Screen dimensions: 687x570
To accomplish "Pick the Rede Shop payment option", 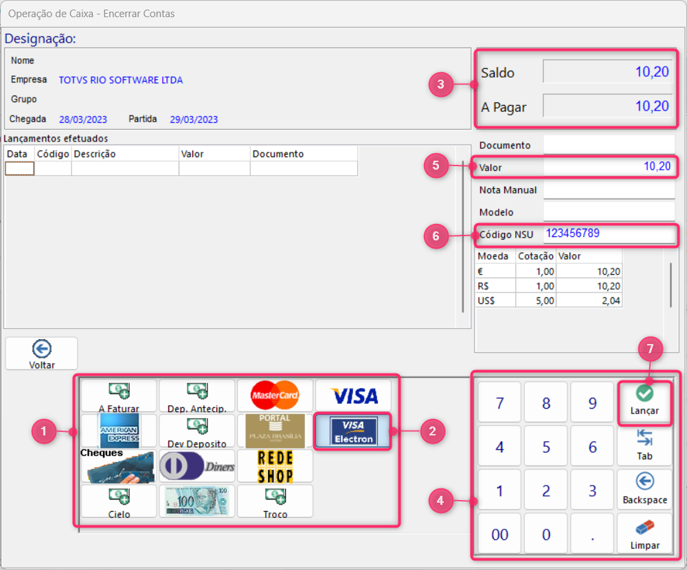I will [275, 466].
